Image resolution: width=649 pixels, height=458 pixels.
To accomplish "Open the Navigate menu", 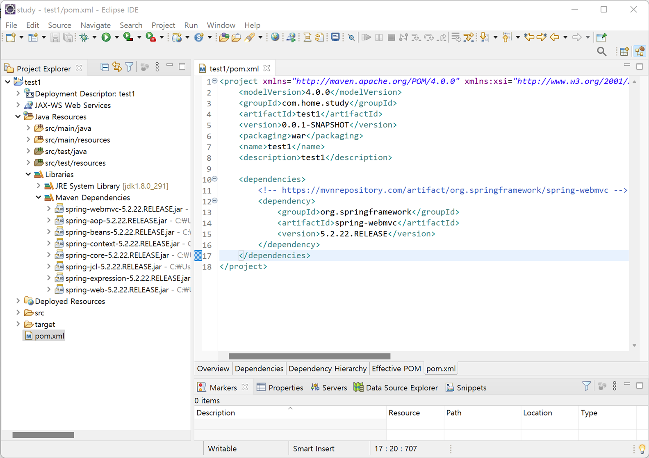I will coord(96,25).
